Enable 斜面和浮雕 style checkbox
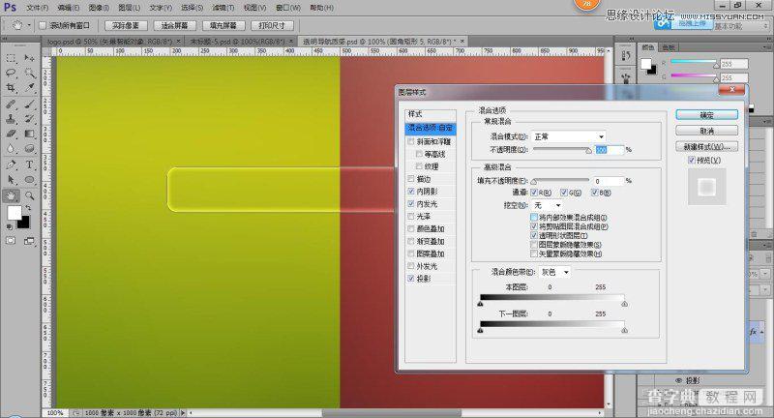Screen dimensions: 774x418 point(410,141)
